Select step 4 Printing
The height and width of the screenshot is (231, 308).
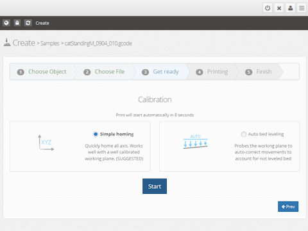pyautogui.click(x=212, y=72)
